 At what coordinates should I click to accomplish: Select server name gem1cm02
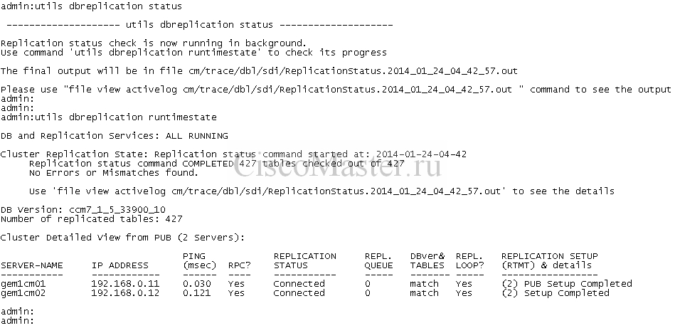(23, 293)
